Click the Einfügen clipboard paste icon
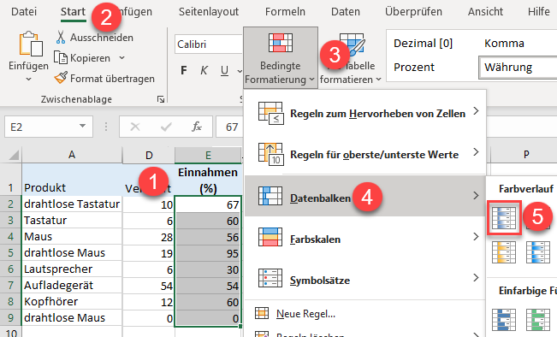 (x=31, y=44)
